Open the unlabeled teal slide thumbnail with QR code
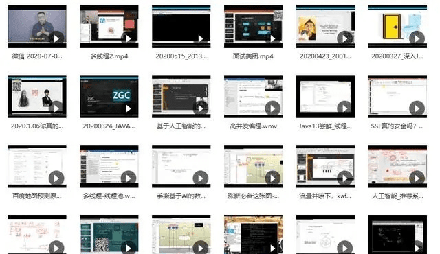Viewport: 440px width, 254px height. click(109, 235)
